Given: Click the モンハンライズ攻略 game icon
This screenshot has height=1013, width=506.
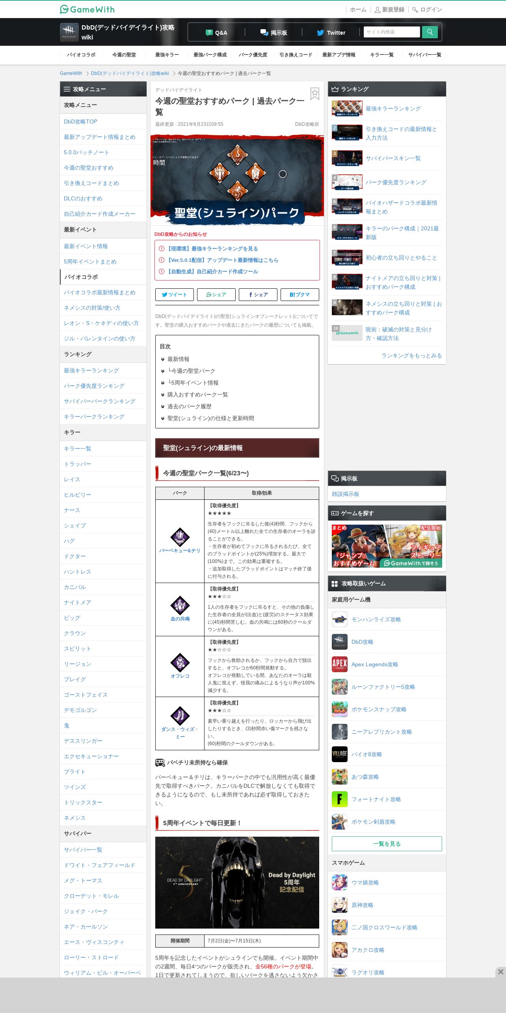Looking at the screenshot, I should (x=339, y=619).
